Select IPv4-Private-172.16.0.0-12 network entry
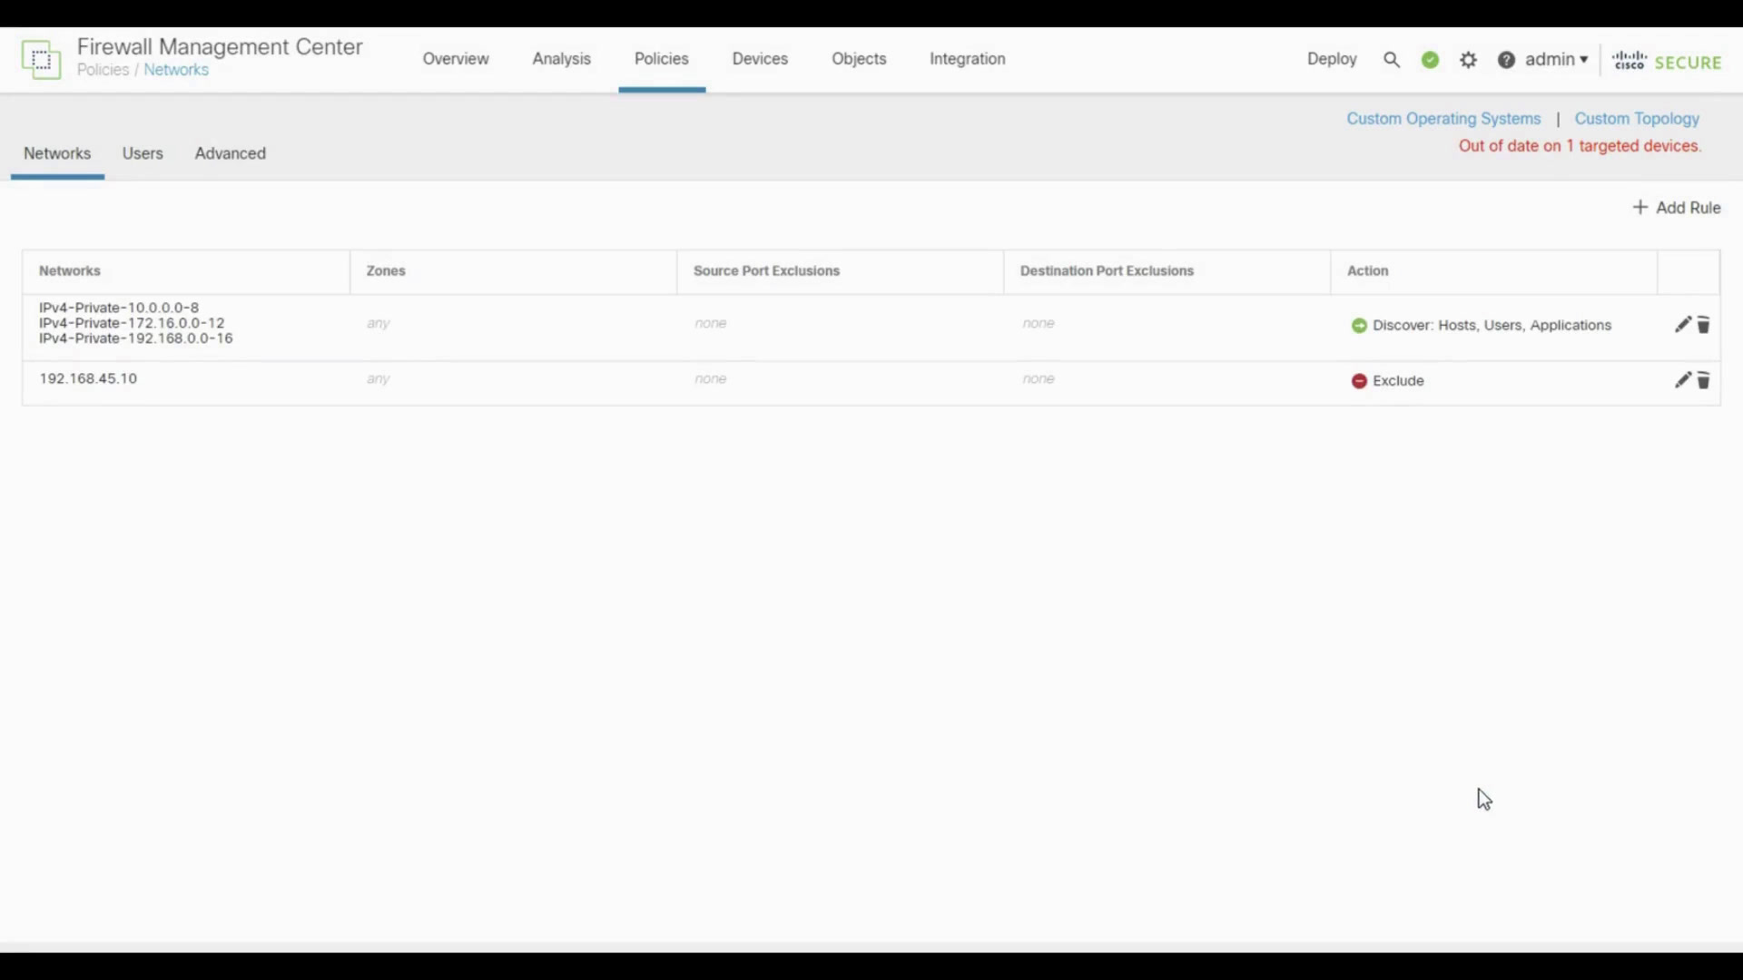The image size is (1743, 980). click(x=132, y=323)
